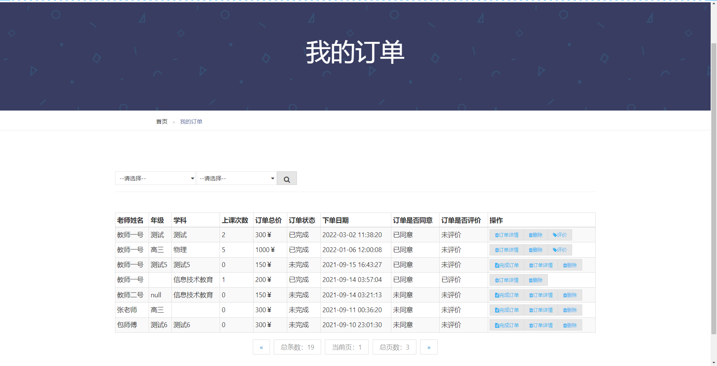This screenshot has height=366, width=717.
Task: View 订单详情 of the 测试5 order
Action: tap(541, 265)
